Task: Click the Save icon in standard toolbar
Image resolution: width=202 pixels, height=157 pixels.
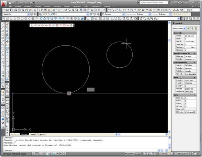Action: click(11, 10)
